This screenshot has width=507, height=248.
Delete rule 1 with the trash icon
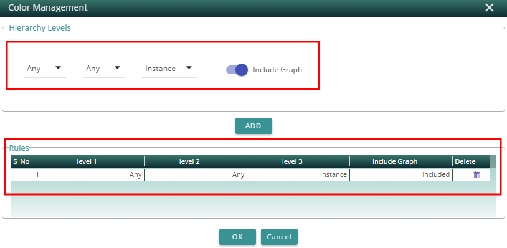(x=476, y=175)
